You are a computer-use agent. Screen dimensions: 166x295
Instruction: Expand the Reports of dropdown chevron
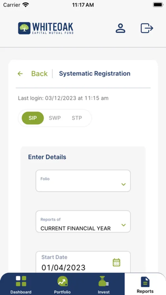click(x=123, y=225)
